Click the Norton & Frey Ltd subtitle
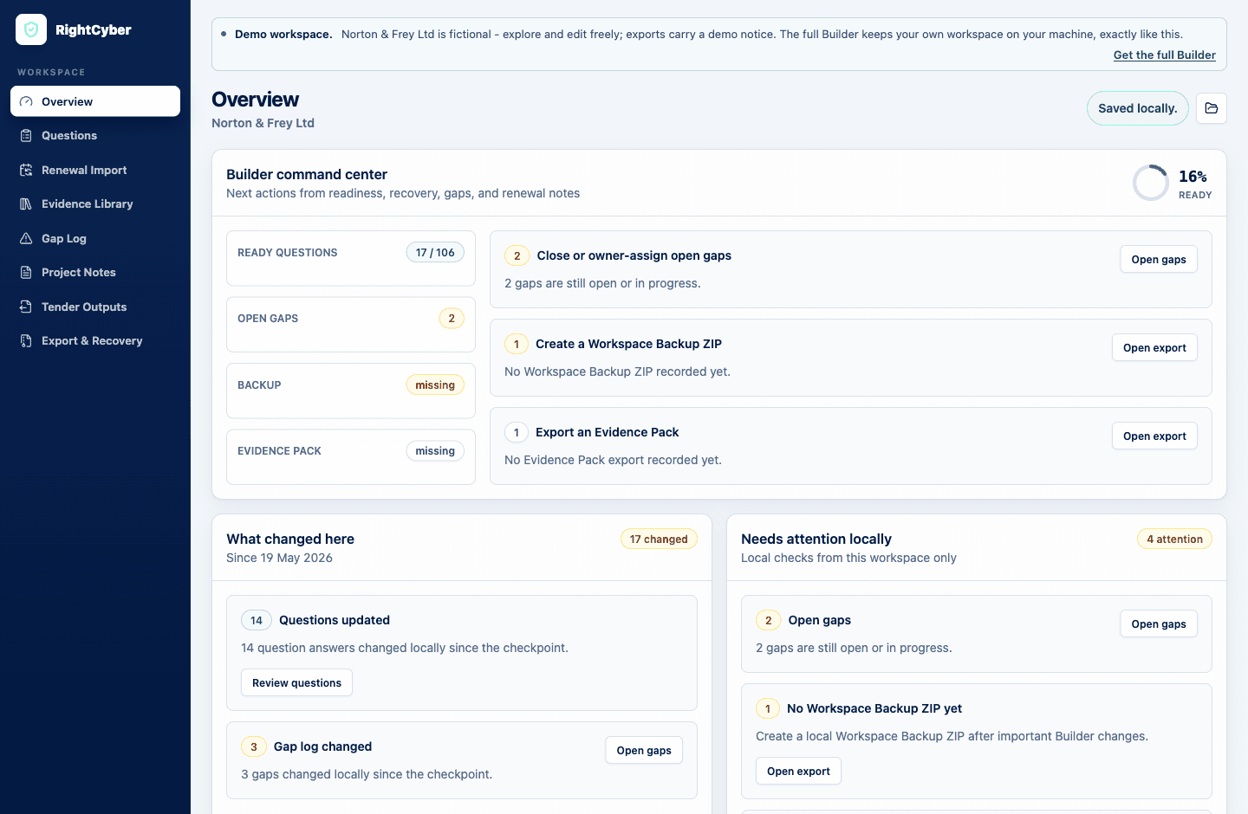 click(x=263, y=123)
